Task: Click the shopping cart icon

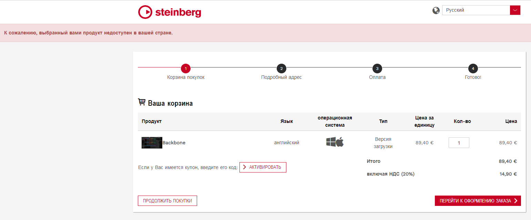Action: (x=142, y=102)
